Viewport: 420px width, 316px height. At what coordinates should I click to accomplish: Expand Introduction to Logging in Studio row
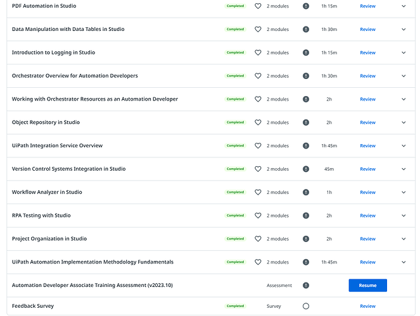404,52
